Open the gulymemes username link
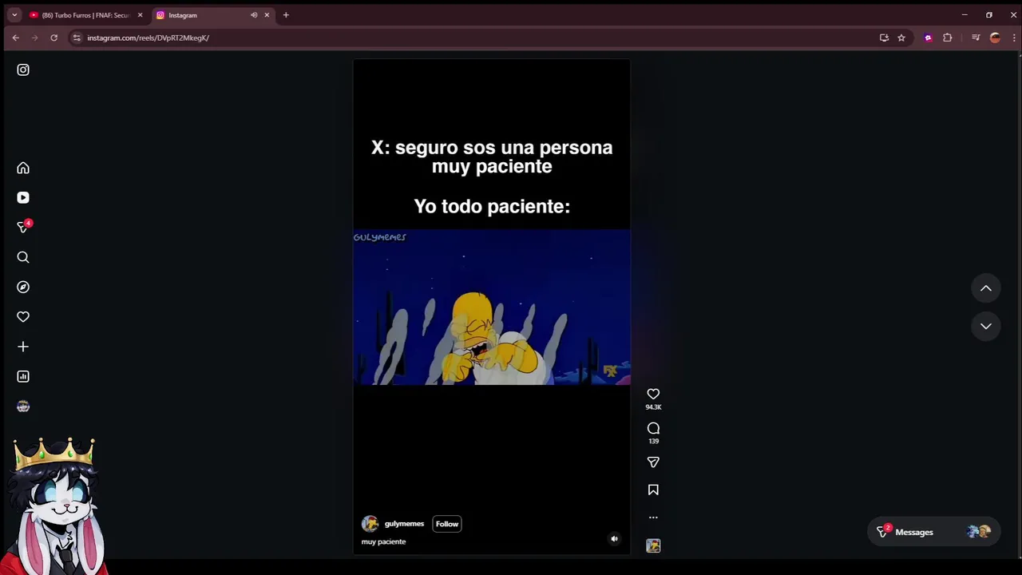Screen dimensions: 1022x575 point(404,524)
